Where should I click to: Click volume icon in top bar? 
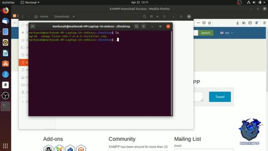click(x=254, y=3)
